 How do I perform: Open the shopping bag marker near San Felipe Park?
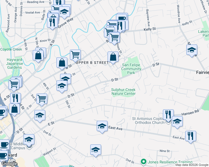coord(113,58)
